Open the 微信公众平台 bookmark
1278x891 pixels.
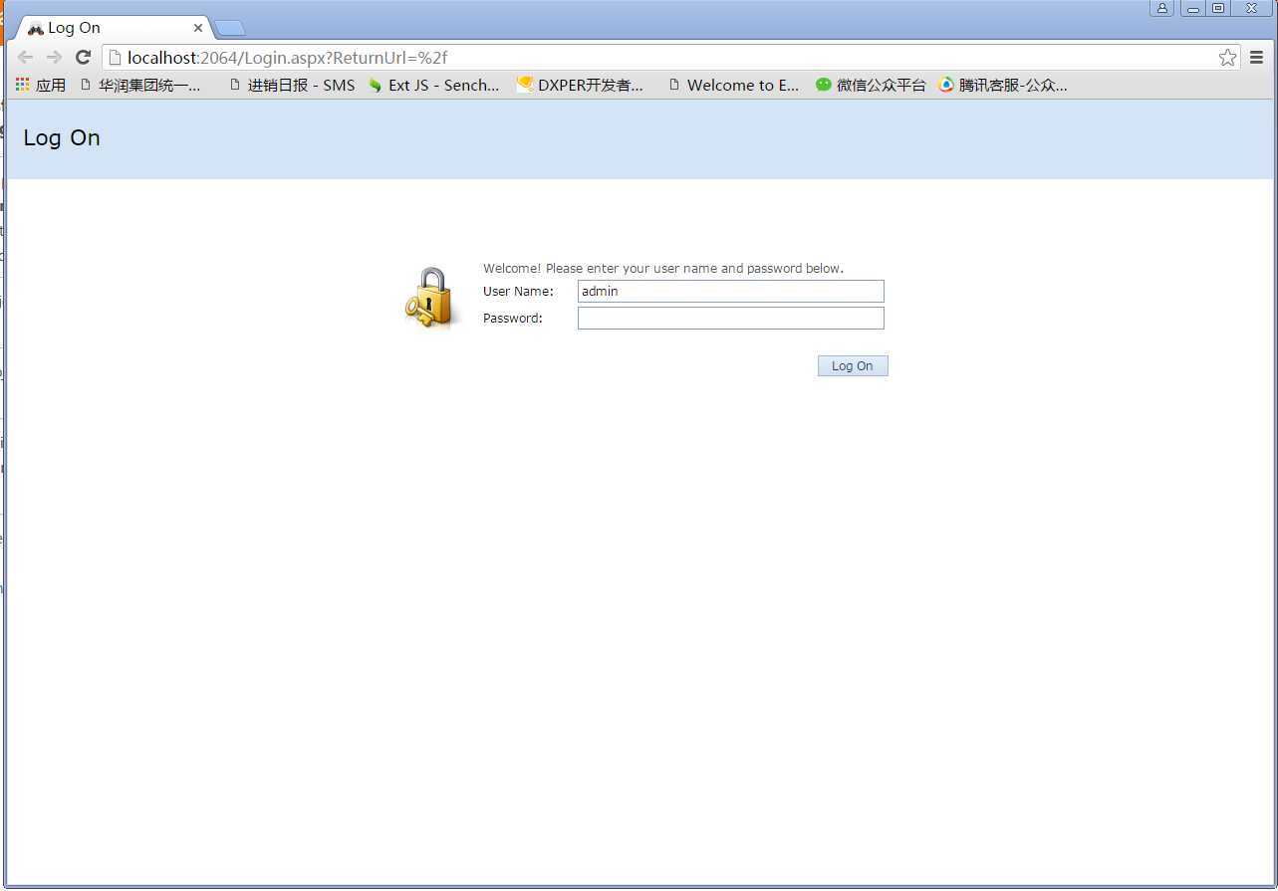click(x=871, y=86)
